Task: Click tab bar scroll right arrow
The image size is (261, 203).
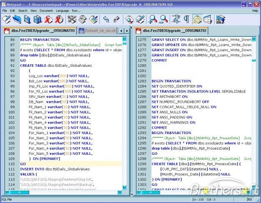Action: (127, 31)
